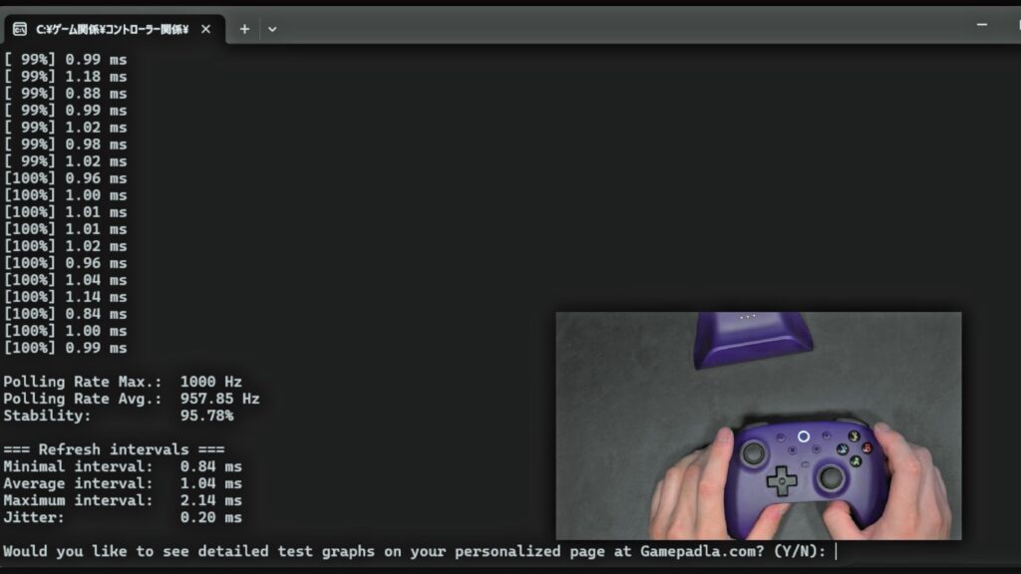Click the Y/N prompt input cursor
The image size is (1021, 574).
coord(837,552)
